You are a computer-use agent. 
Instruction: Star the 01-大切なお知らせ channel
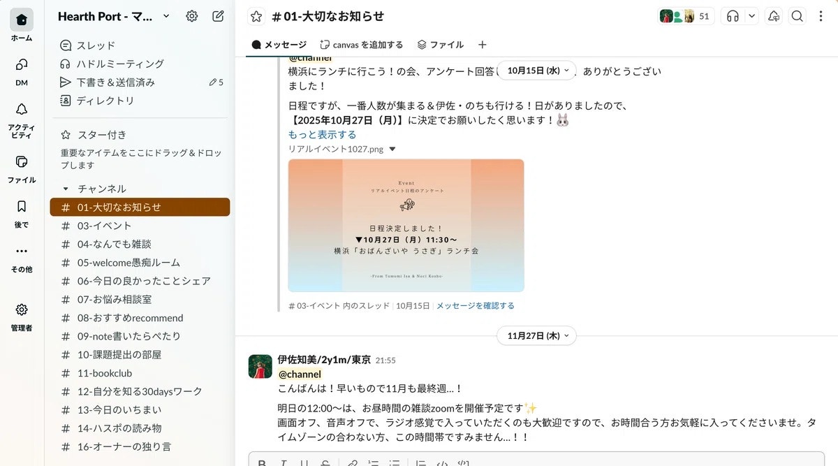pyautogui.click(x=256, y=16)
